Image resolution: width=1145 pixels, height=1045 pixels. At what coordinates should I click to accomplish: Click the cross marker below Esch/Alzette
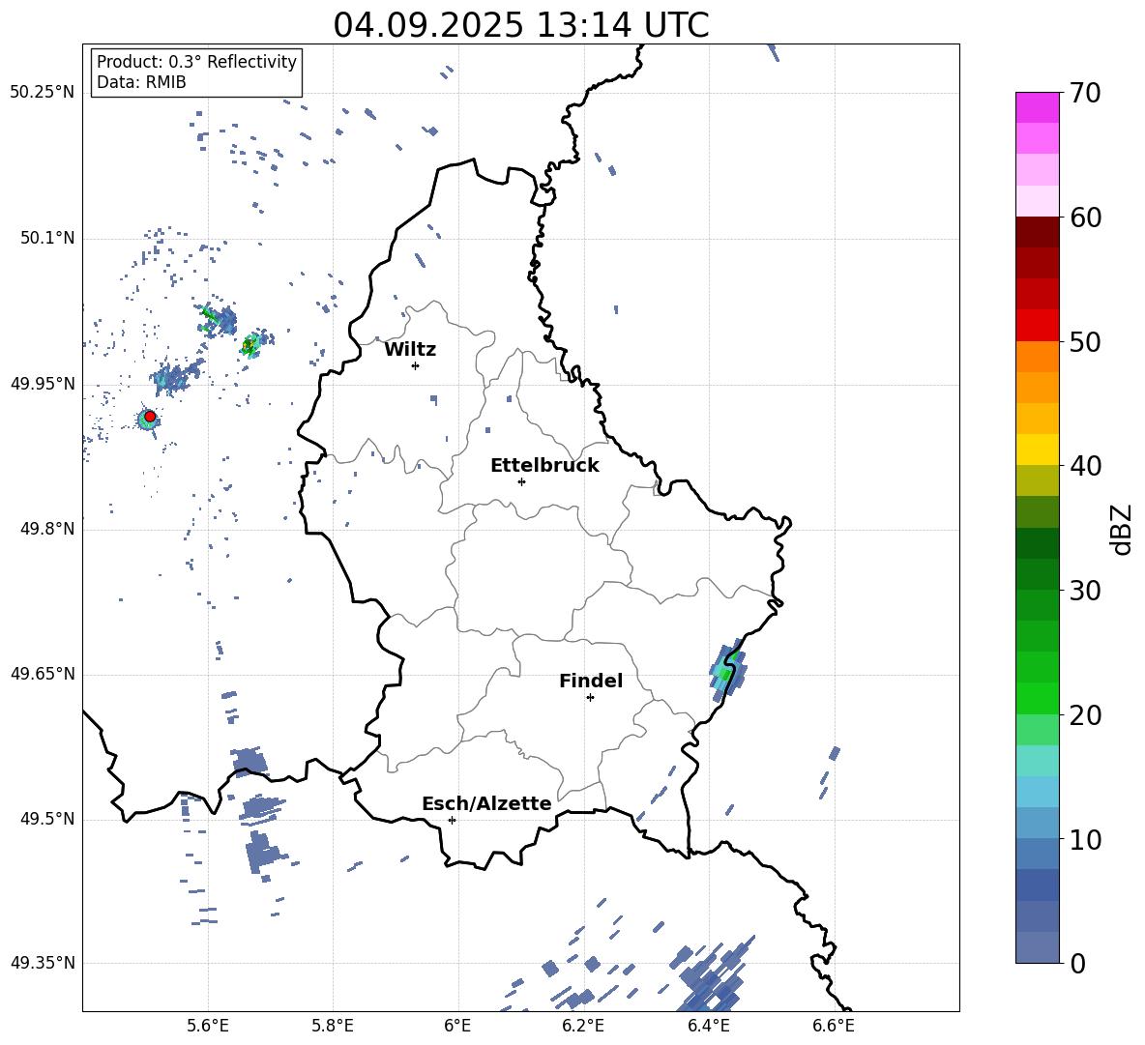point(452,820)
